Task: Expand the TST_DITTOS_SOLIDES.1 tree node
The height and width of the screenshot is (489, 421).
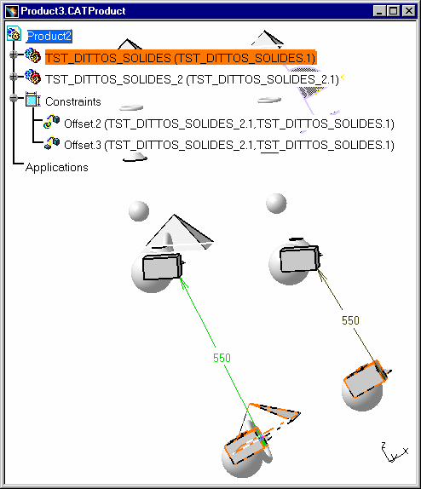Action: pyautogui.click(x=14, y=55)
